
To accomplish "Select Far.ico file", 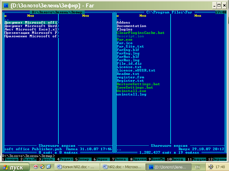I will (x=125, y=43).
